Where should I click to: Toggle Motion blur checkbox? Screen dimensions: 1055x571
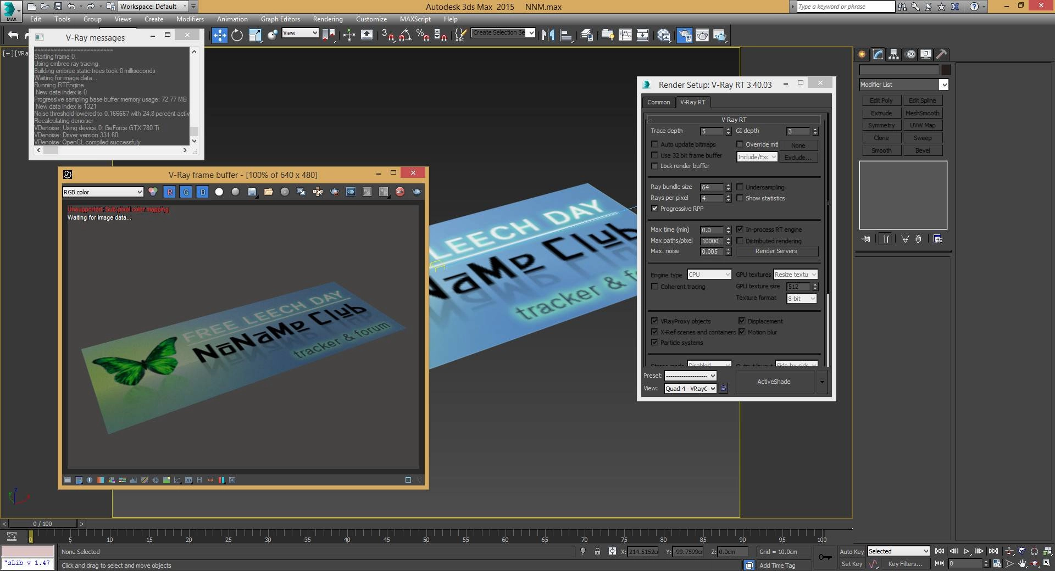[742, 332]
